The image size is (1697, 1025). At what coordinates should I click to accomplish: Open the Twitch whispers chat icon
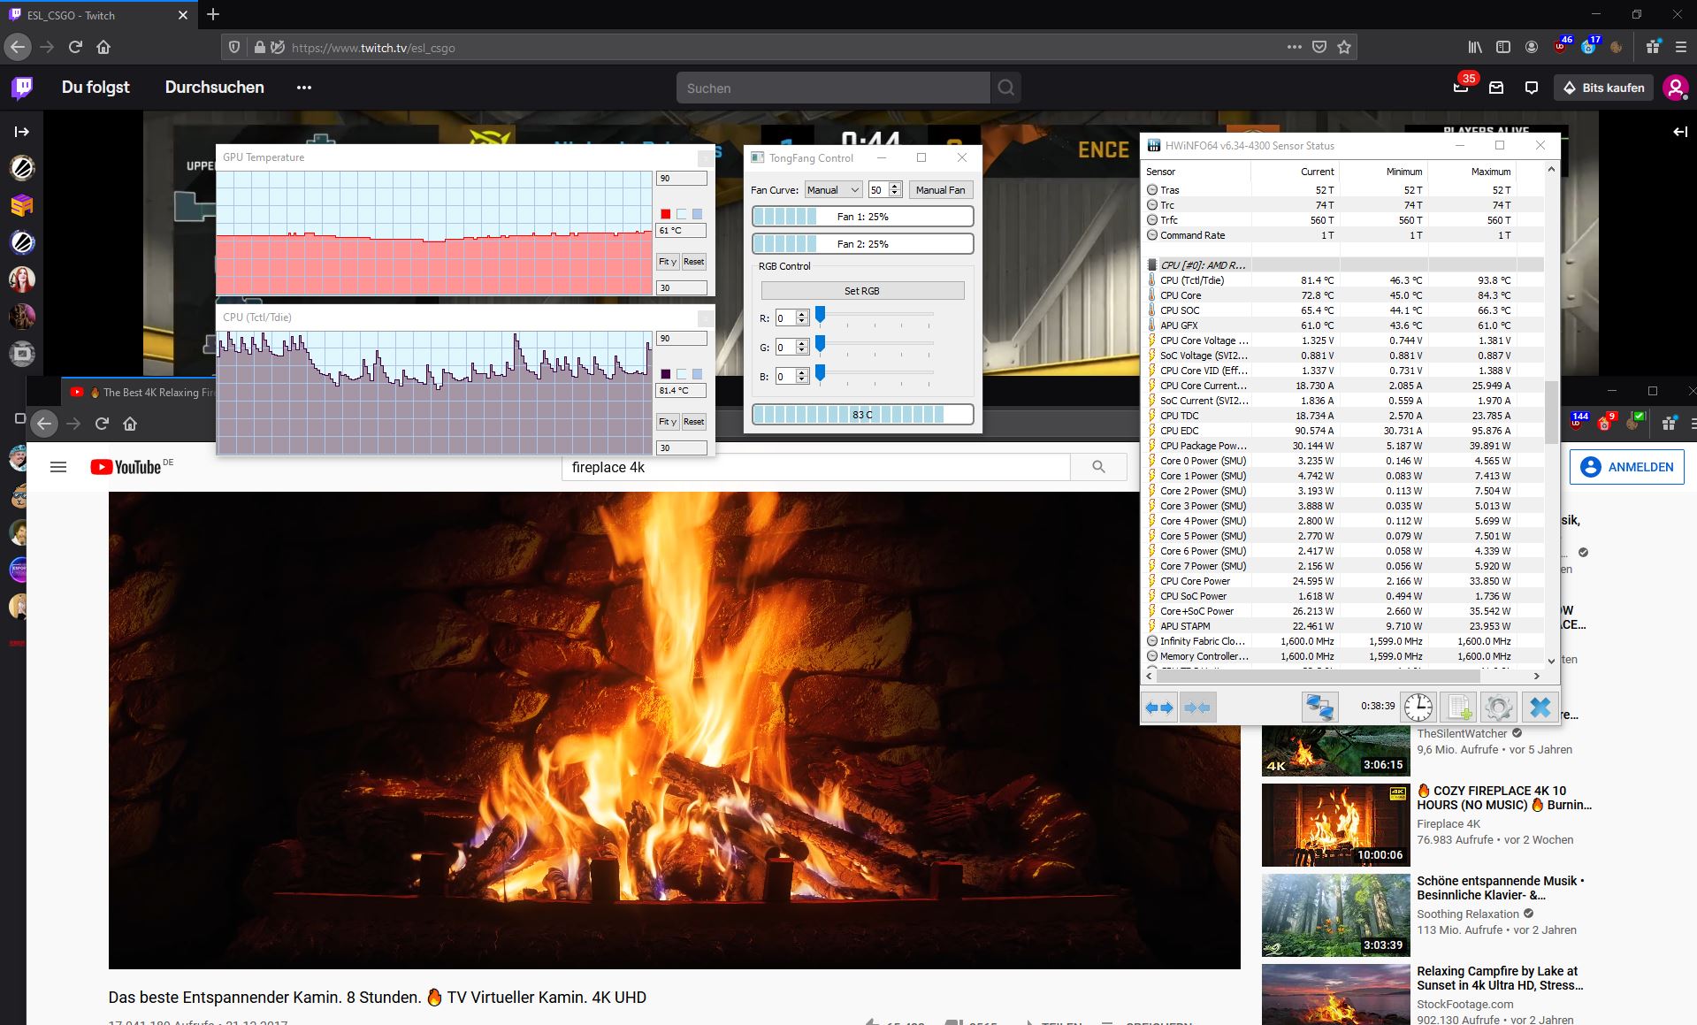click(x=1532, y=88)
